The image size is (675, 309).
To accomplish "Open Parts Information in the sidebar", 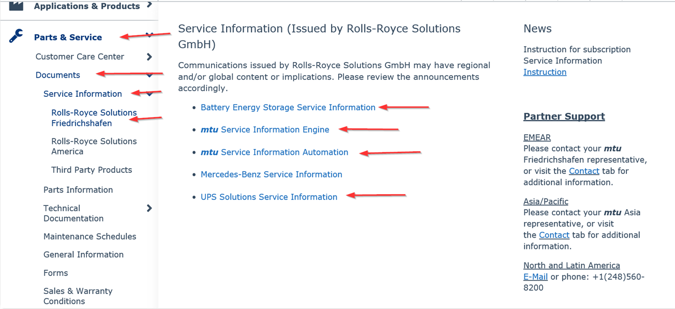I will (x=78, y=190).
